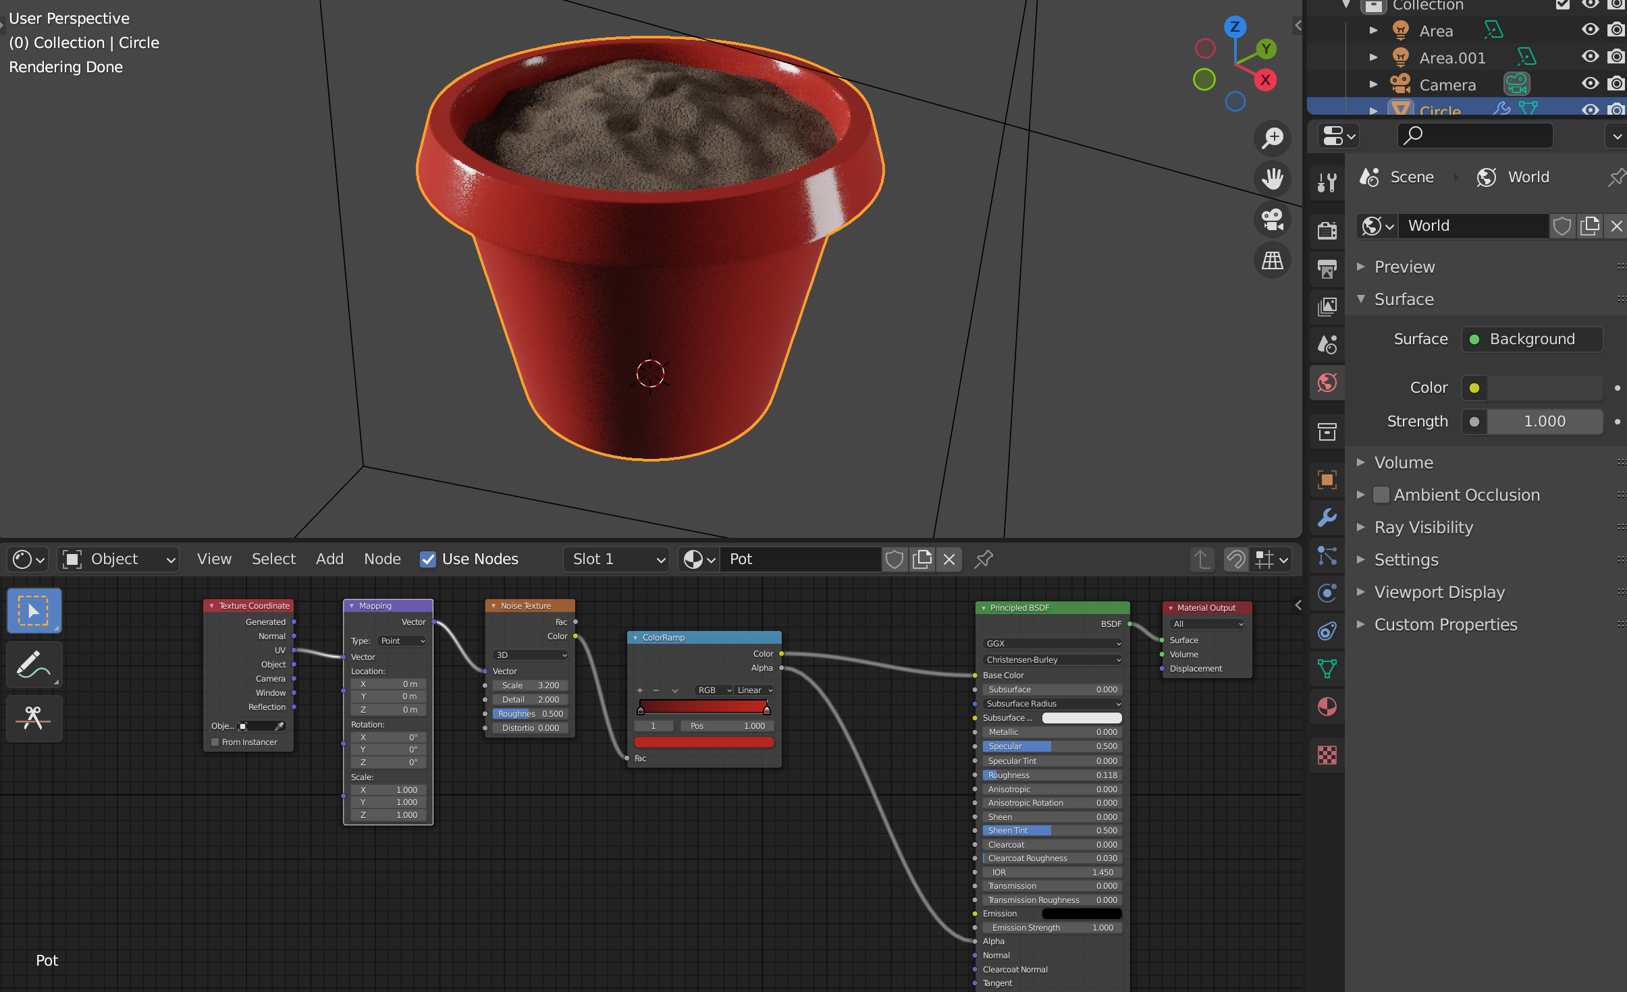Open the Node menu
Image resolution: width=1627 pixels, height=992 pixels.
pos(382,559)
